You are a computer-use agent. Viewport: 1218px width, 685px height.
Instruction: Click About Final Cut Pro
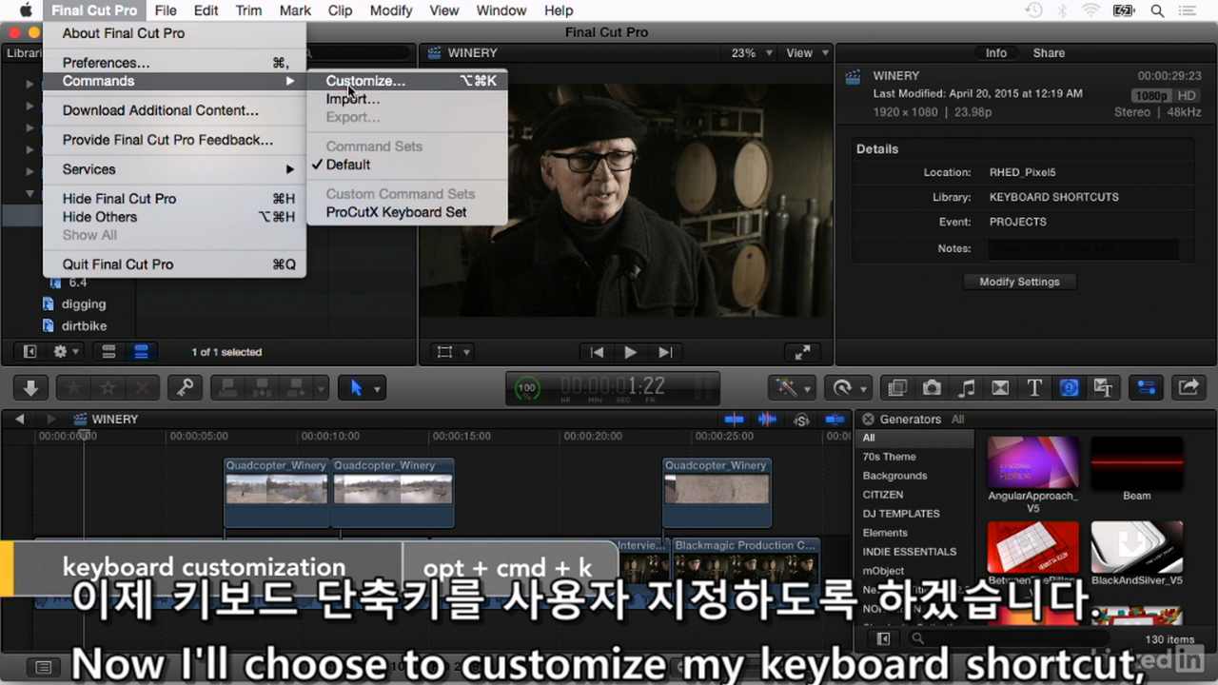174,33
